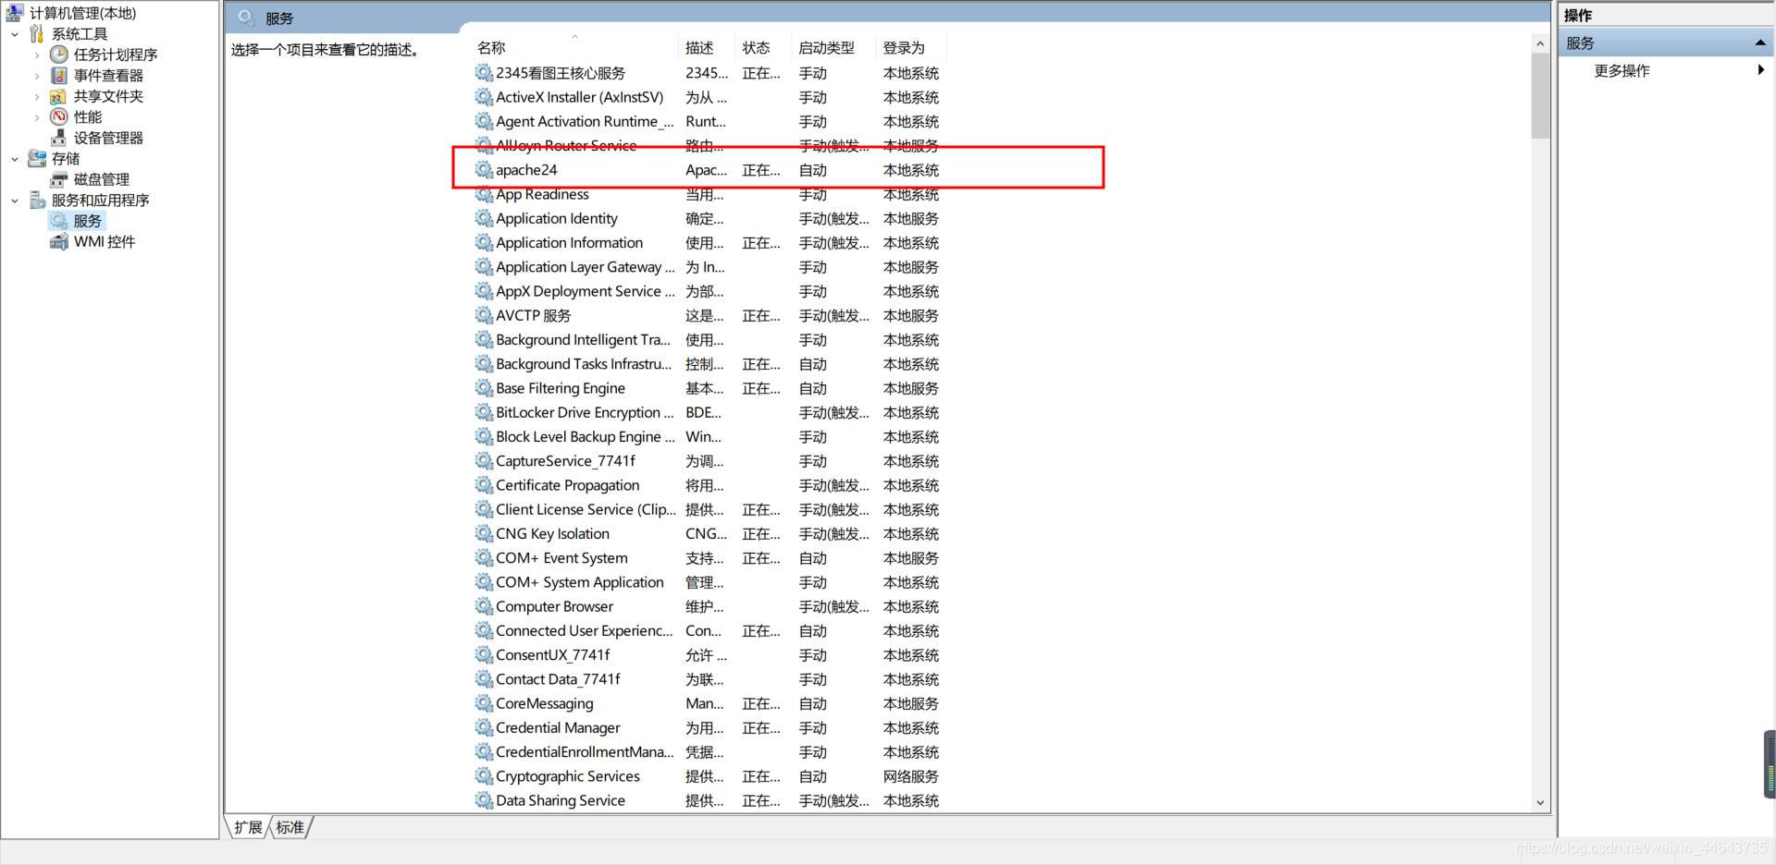Screen dimensions: 1776x865
Task: Click the Disk Management (磁盘管理) icon
Action: tap(59, 179)
